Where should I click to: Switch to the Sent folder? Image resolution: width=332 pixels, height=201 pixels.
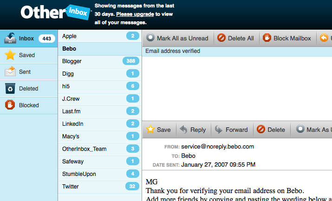pyautogui.click(x=29, y=72)
